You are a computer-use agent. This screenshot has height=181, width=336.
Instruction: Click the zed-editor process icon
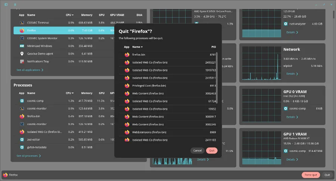pos(22,140)
